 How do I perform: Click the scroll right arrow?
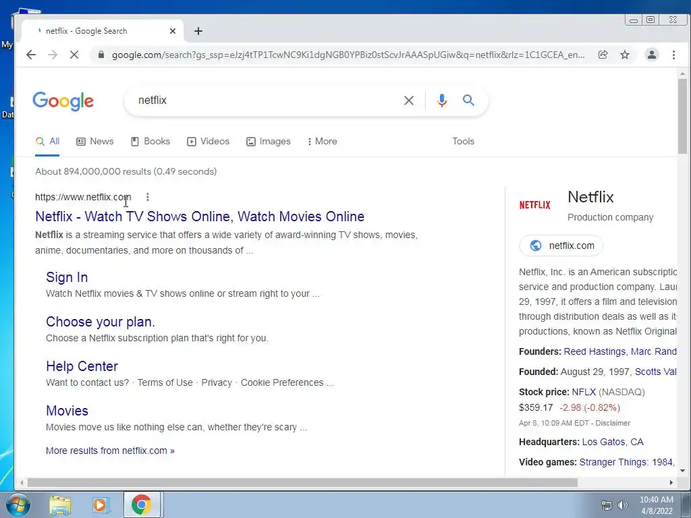671,482
